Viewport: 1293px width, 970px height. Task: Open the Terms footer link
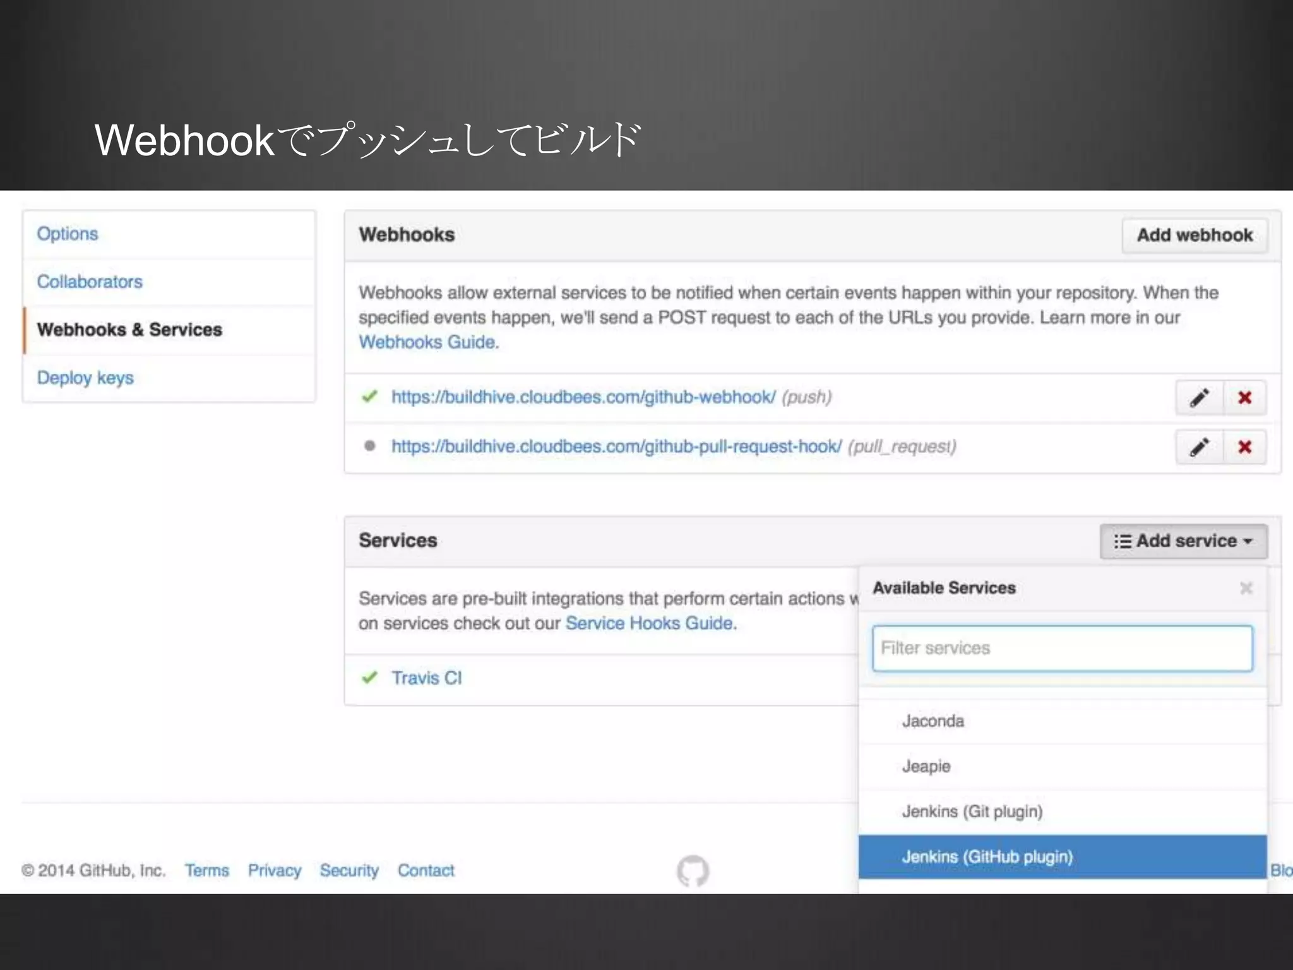click(x=207, y=870)
